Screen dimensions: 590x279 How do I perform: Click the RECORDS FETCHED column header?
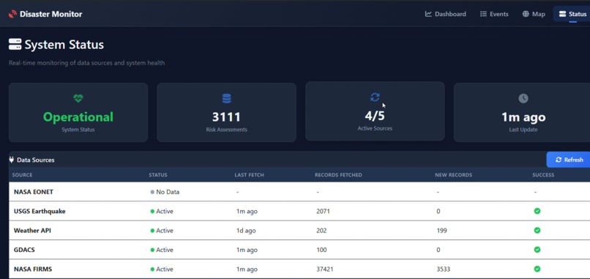tap(338, 175)
